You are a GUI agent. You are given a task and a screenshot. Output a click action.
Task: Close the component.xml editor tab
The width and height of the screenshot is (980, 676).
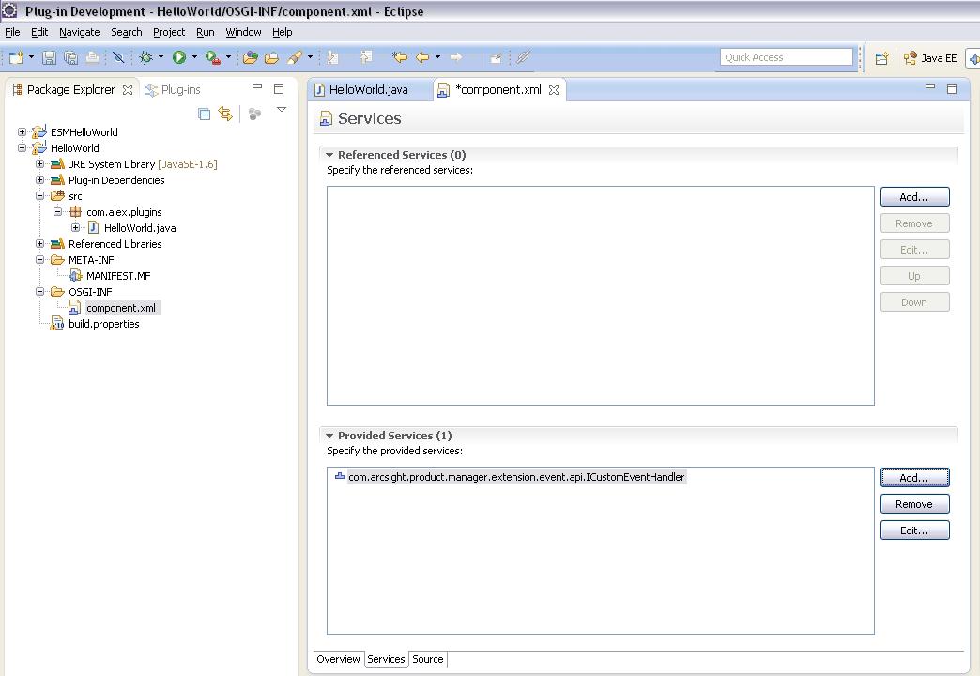click(553, 90)
